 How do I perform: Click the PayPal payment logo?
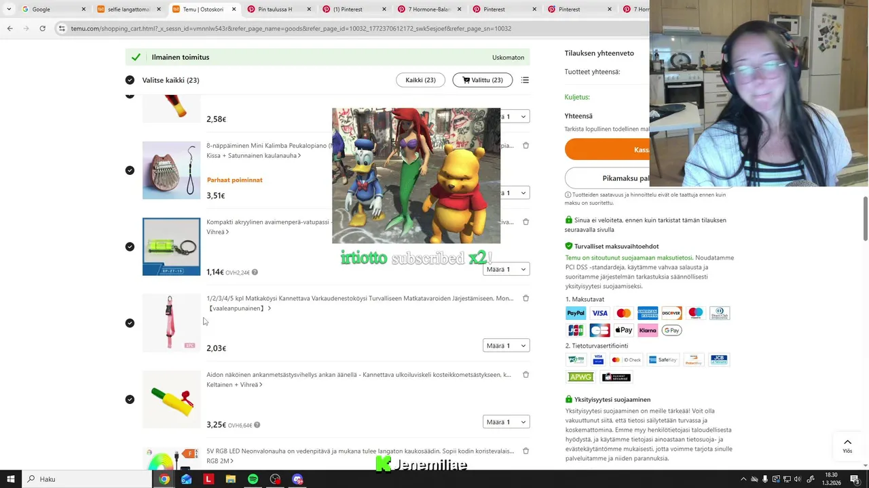click(x=576, y=313)
